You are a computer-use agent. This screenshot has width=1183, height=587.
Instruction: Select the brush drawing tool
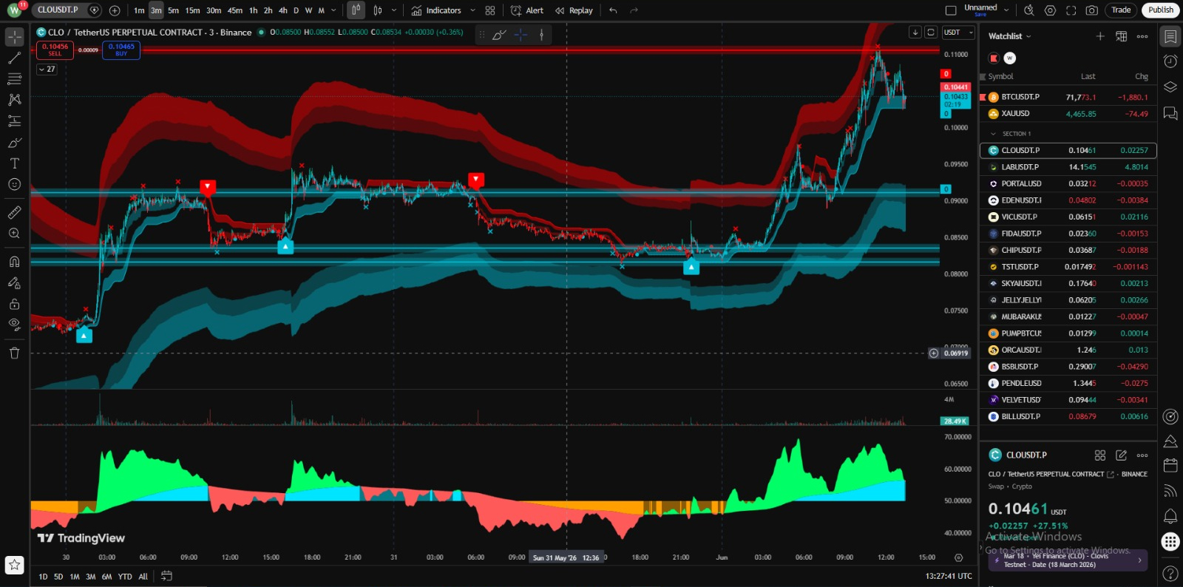[x=14, y=142]
